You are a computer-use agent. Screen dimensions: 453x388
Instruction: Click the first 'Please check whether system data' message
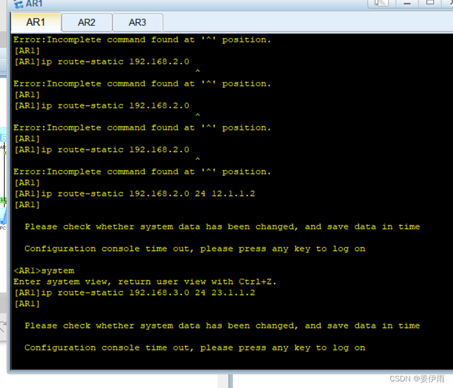pos(222,227)
